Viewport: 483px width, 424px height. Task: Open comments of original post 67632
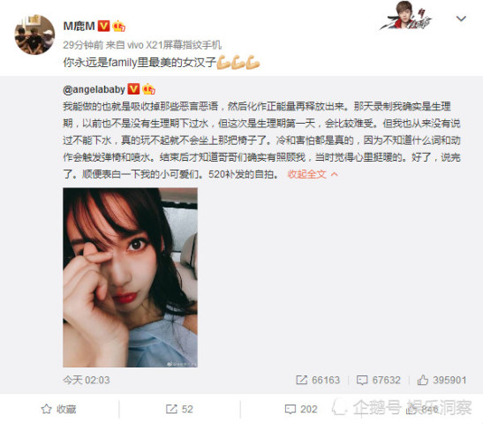(x=378, y=380)
